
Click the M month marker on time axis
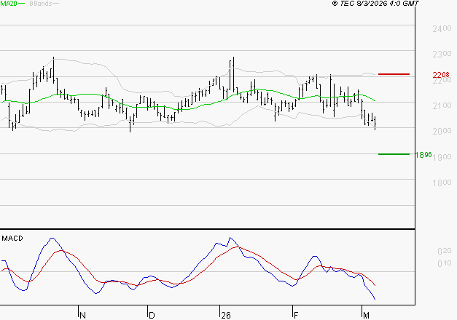pos(367,315)
